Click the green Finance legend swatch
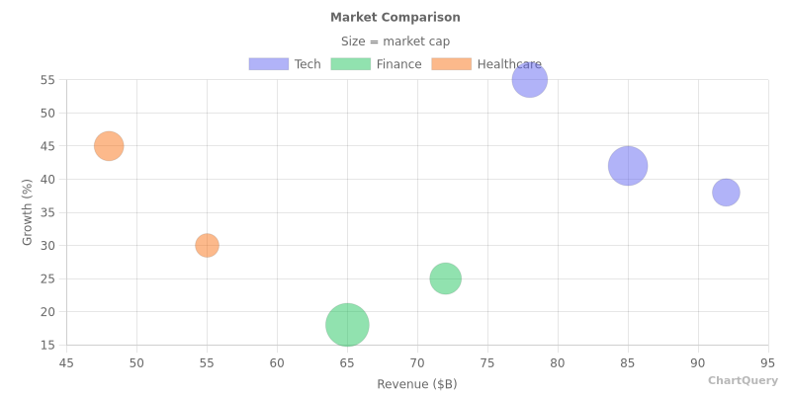 point(350,64)
